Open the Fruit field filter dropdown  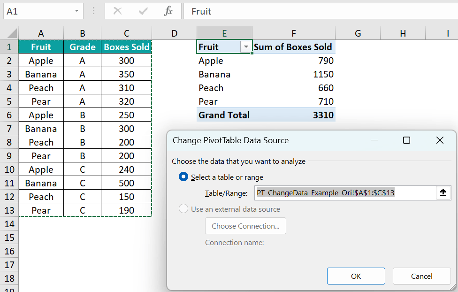point(246,47)
